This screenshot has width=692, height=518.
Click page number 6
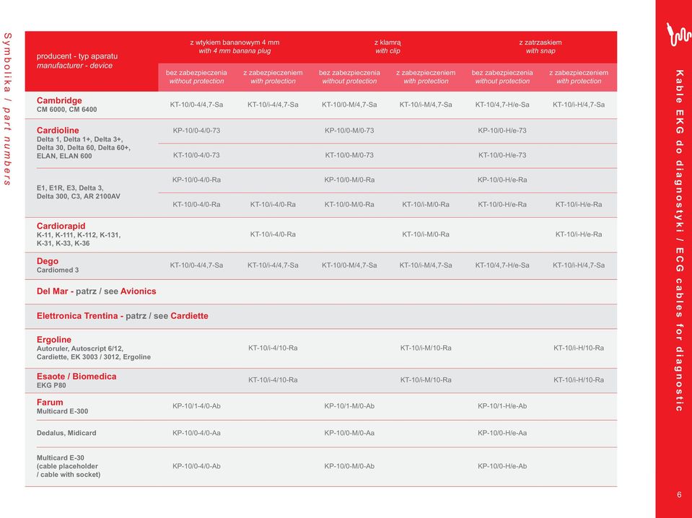click(x=679, y=495)
